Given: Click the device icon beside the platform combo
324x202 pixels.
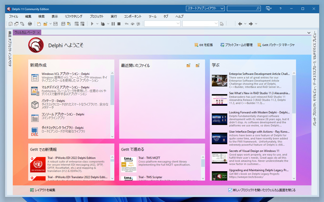Looking at the screenshot, I should tap(222, 24).
